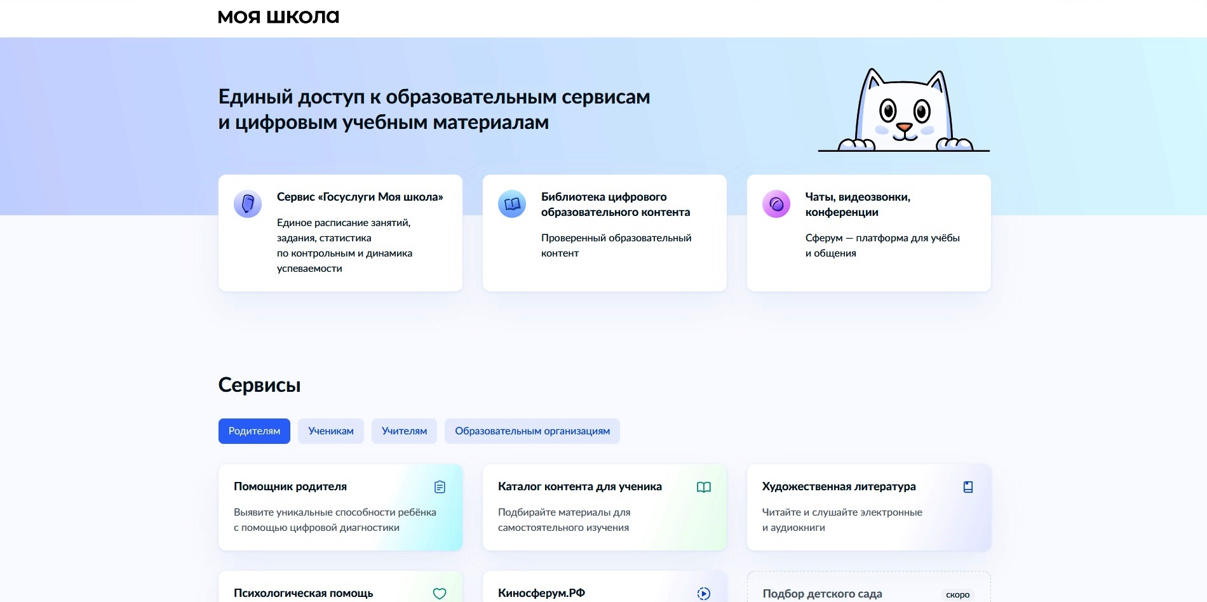Image resolution: width=1207 pixels, height=602 pixels.
Task: Open Сервис «Госуслуги Моя школа» card
Action: pos(341,233)
